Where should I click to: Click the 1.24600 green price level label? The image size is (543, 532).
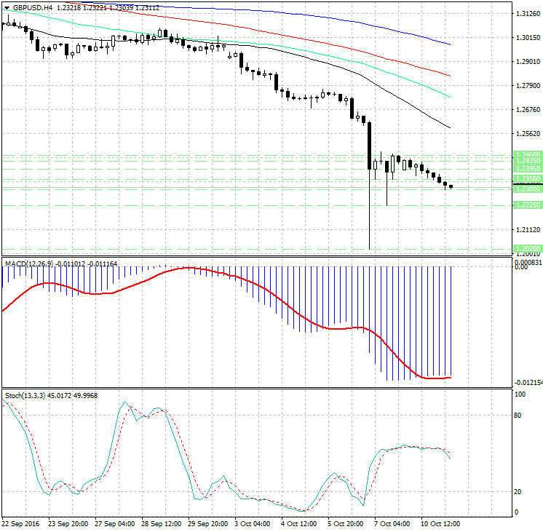click(x=527, y=155)
